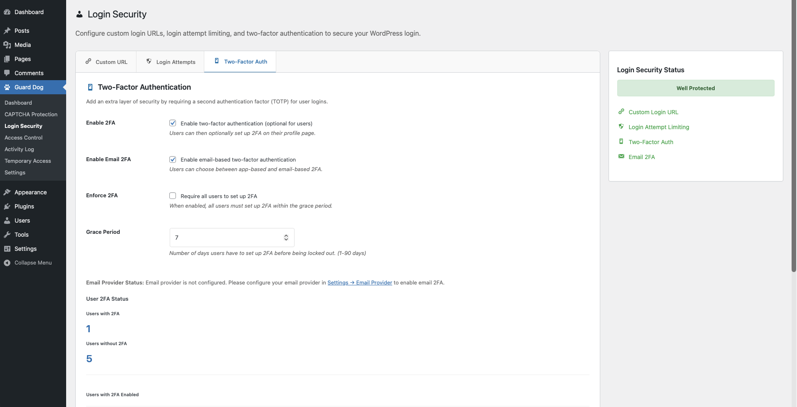The height and width of the screenshot is (407, 797).
Task: Click the Comments speech-bubble icon
Action: click(7, 73)
